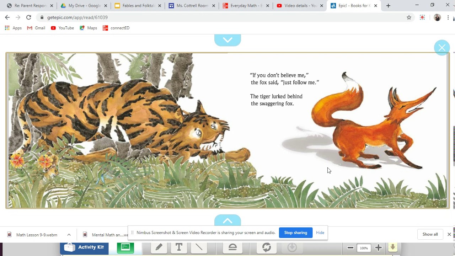Close the Fables and Folktales tab
The height and width of the screenshot is (256, 455).
[160, 6]
